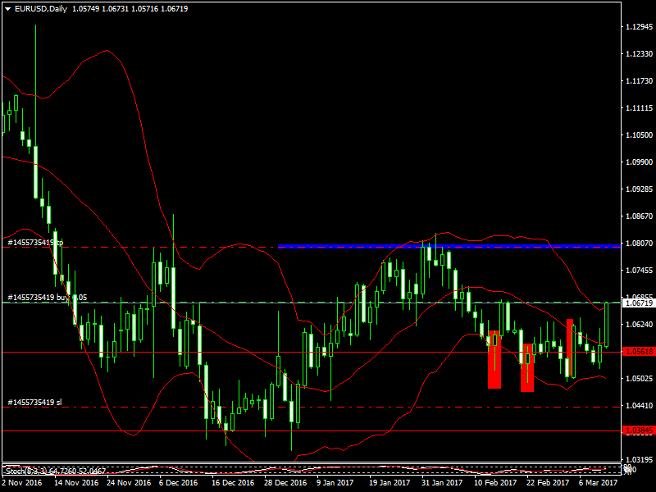The image size is (656, 492).
Task: Click the 6 Dec 2016 date label
Action: point(178,483)
